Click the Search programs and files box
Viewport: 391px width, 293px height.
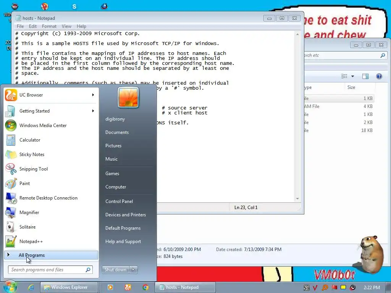click(50, 270)
